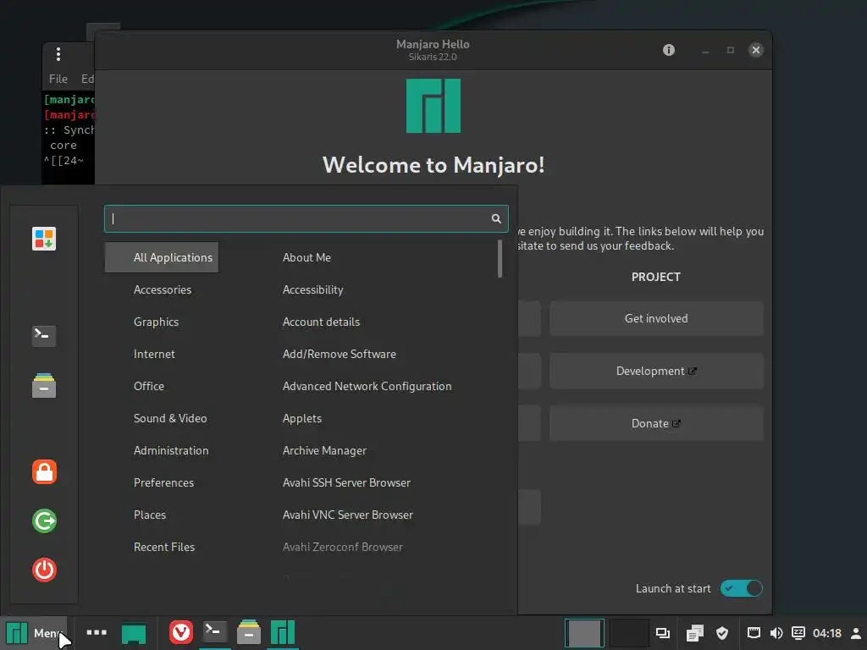Open Files from the menu favorites sidebar

click(x=44, y=385)
